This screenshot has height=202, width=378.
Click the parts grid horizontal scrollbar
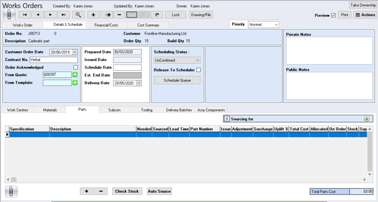click(x=185, y=179)
